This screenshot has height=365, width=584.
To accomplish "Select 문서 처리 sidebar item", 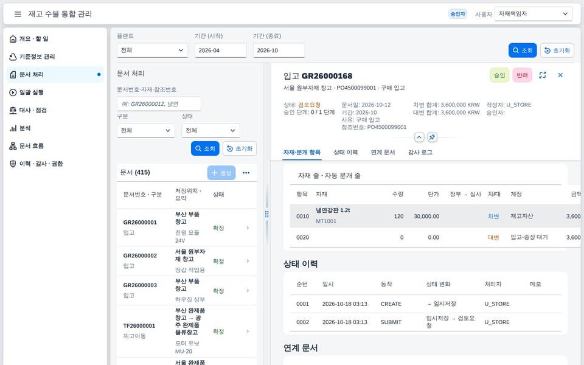I will [55, 74].
